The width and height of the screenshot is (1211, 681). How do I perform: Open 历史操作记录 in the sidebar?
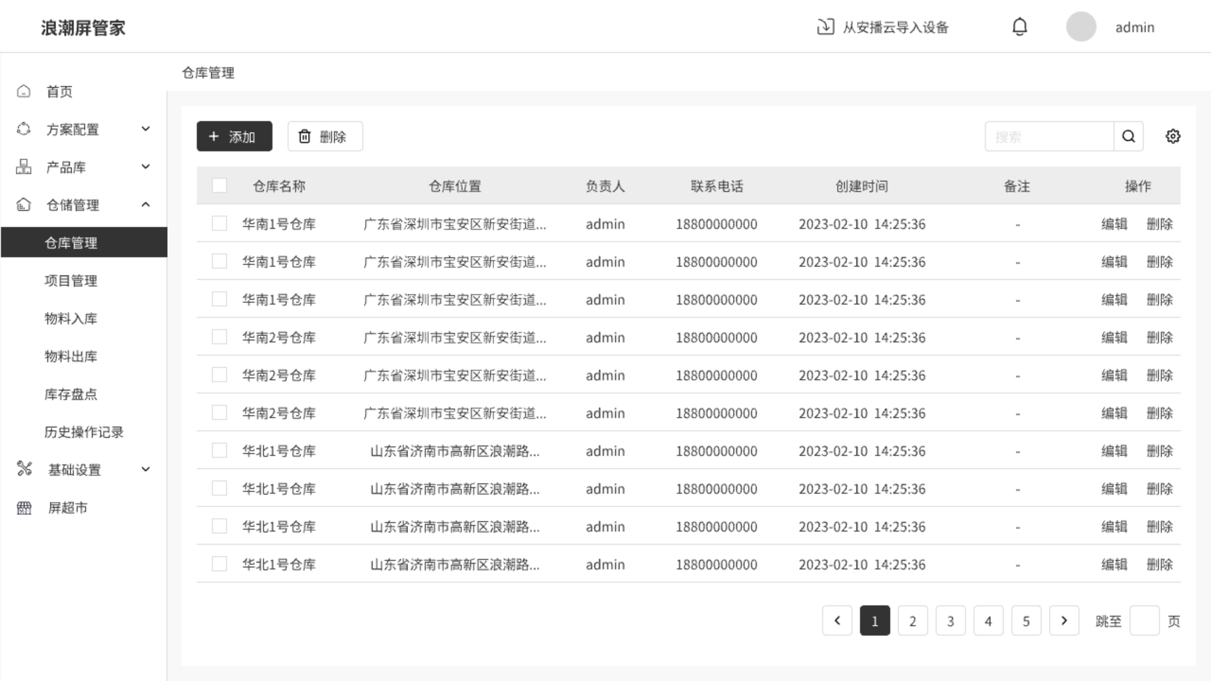click(84, 432)
